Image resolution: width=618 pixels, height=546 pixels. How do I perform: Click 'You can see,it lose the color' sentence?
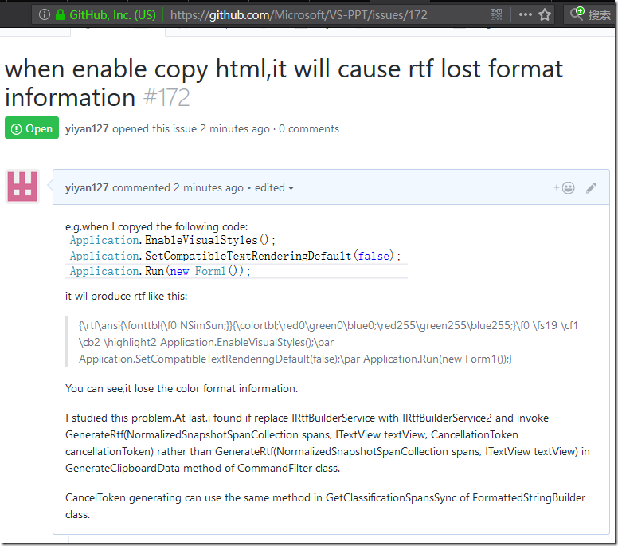[182, 389]
